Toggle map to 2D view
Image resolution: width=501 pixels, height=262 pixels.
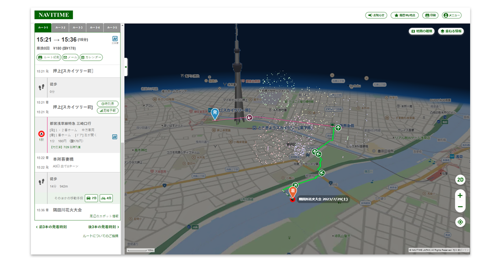pos(460,180)
